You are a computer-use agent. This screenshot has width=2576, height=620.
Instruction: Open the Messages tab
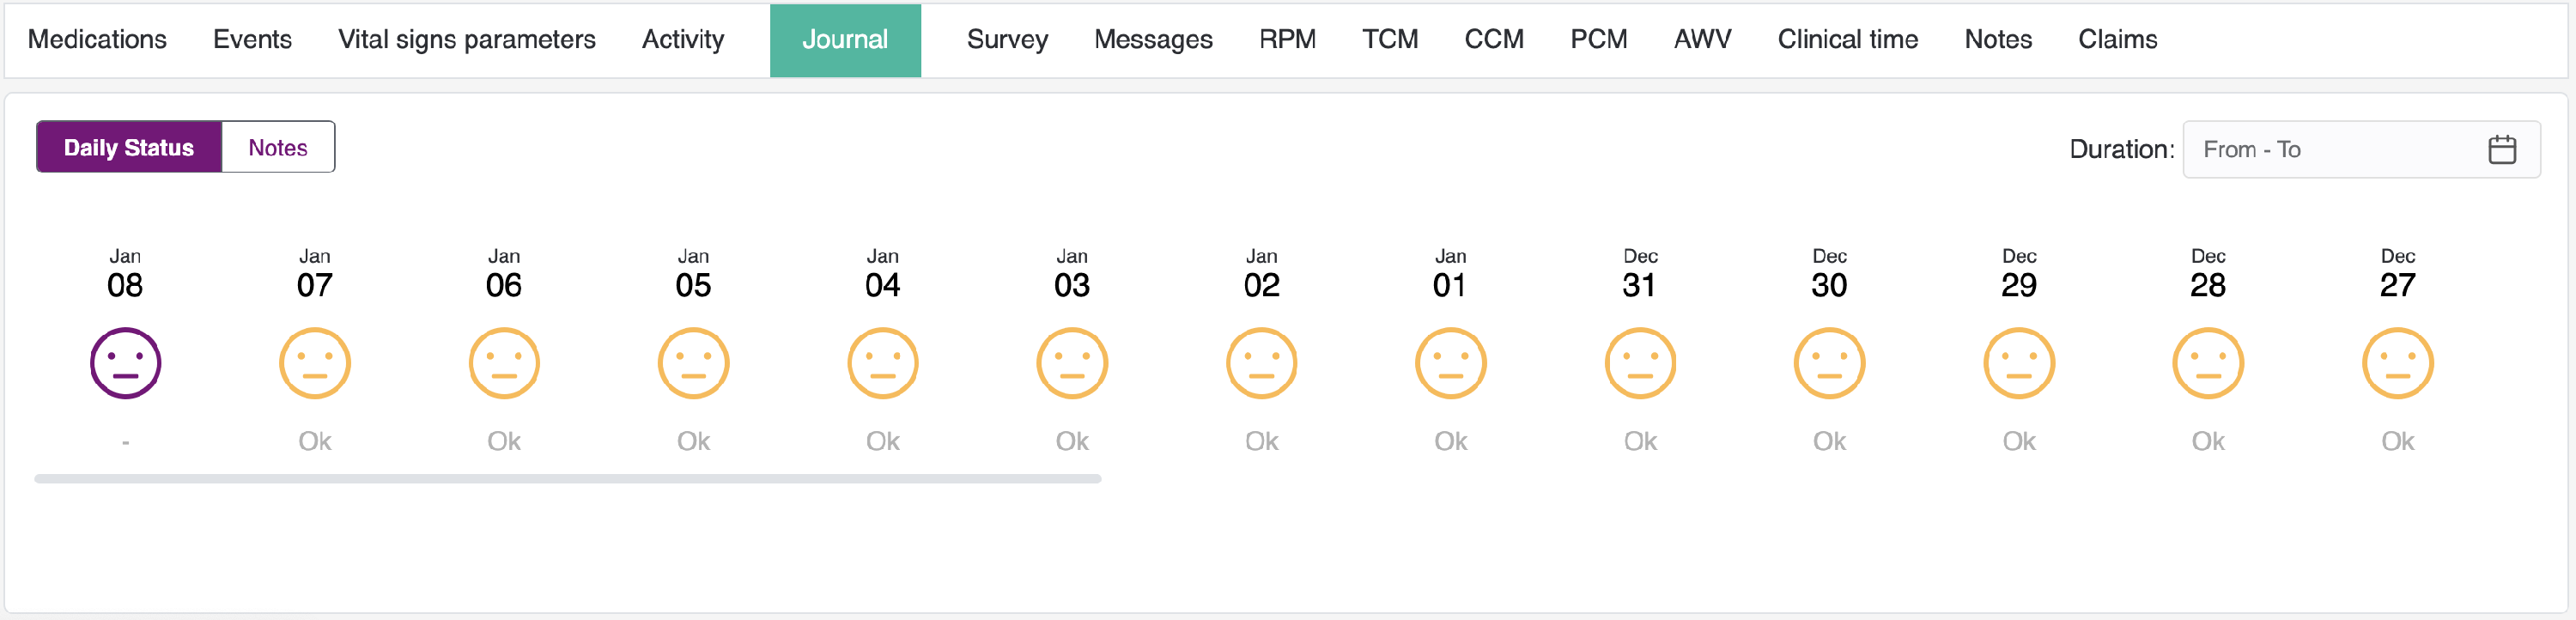(1153, 40)
